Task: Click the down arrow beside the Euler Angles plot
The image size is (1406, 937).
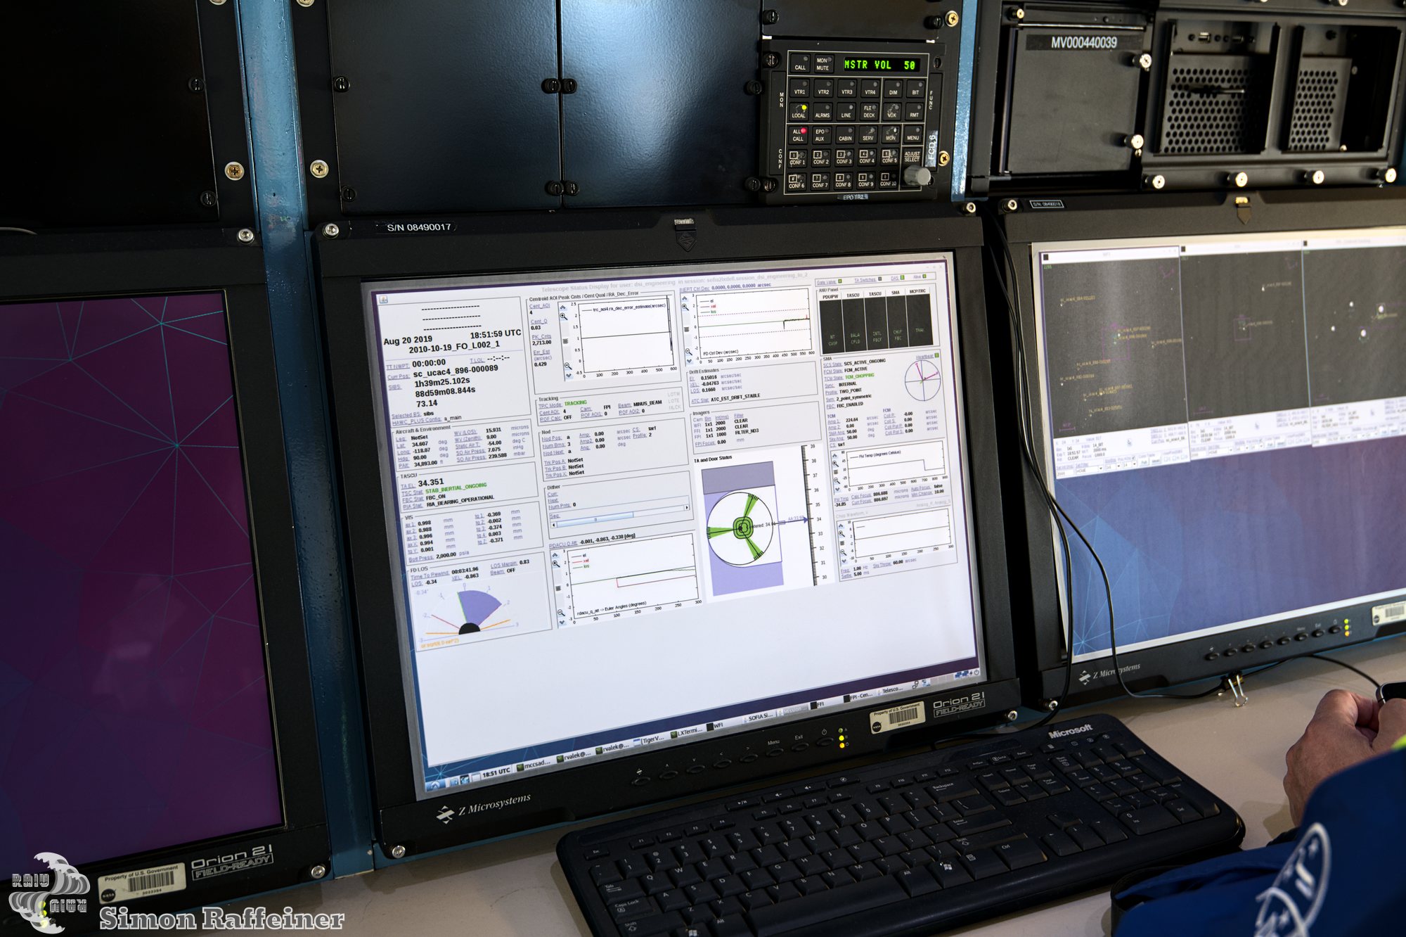Action: click(x=562, y=623)
